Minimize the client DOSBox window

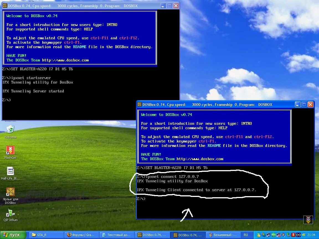[x=297, y=105]
